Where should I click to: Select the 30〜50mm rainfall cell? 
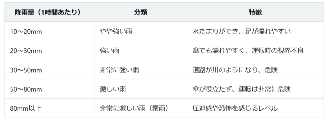coord(49,70)
